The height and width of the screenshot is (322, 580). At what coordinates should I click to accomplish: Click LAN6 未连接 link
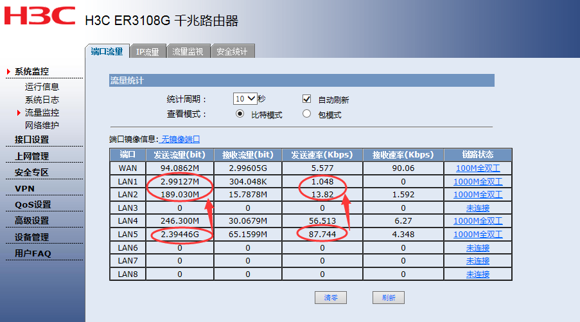[478, 247]
